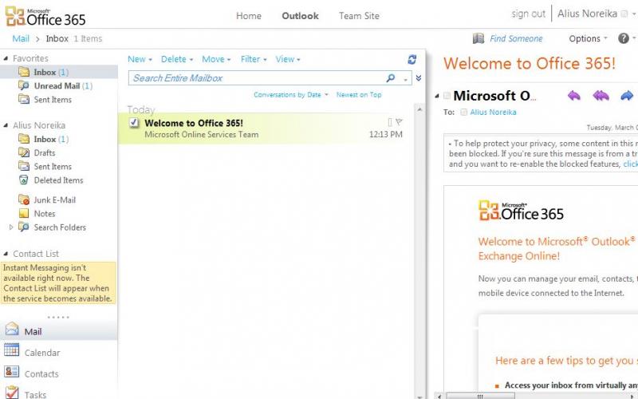This screenshot has width=638, height=399.
Task: Click the sign out link
Action: click(x=528, y=14)
